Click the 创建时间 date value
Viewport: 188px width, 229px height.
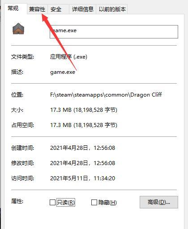82,148
